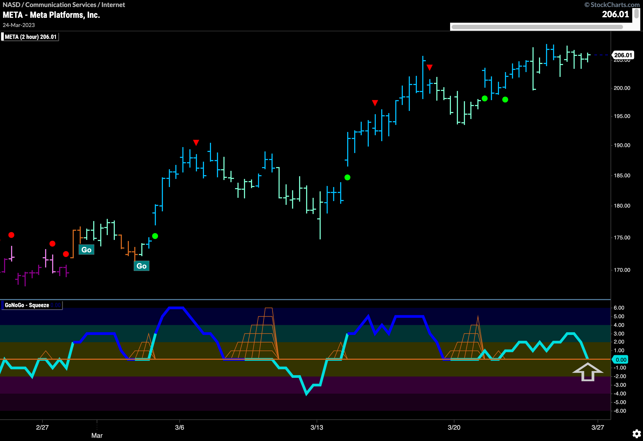The image size is (643, 441).
Task: Click the 3/13 date label on time axis
Action: [317, 427]
